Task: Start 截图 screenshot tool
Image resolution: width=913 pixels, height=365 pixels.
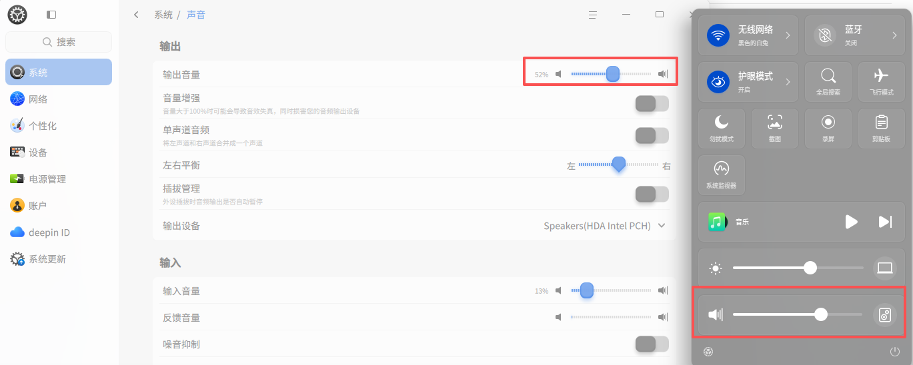Action: click(x=775, y=129)
